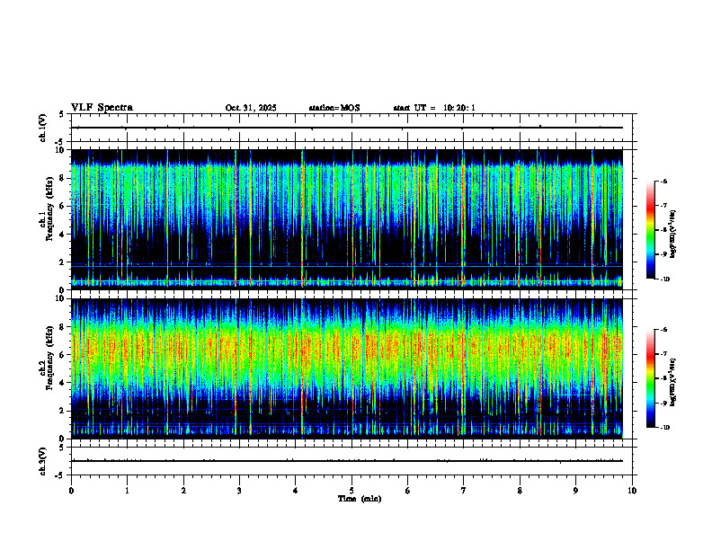Click the "ch.1(V)" axis label
Screen dimensions: 712x550
pos(43,128)
